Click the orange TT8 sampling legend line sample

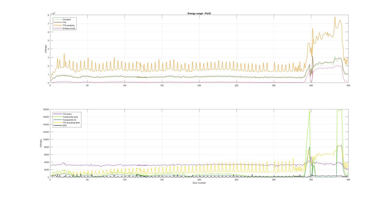pyautogui.click(x=57, y=25)
